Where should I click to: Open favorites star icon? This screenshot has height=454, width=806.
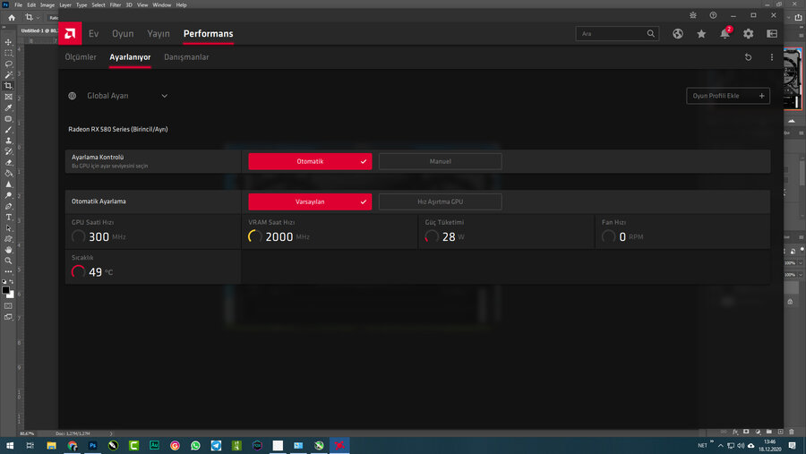pyautogui.click(x=701, y=33)
